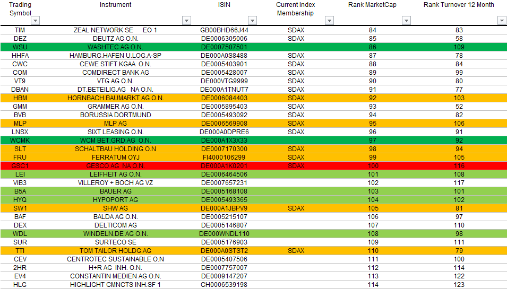Select turnover rank 52 in GMM row
The image size is (507, 289).
pyautogui.click(x=459, y=106)
